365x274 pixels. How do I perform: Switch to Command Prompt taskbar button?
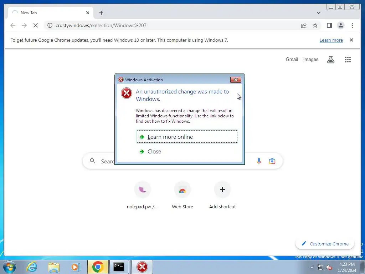coord(119,267)
